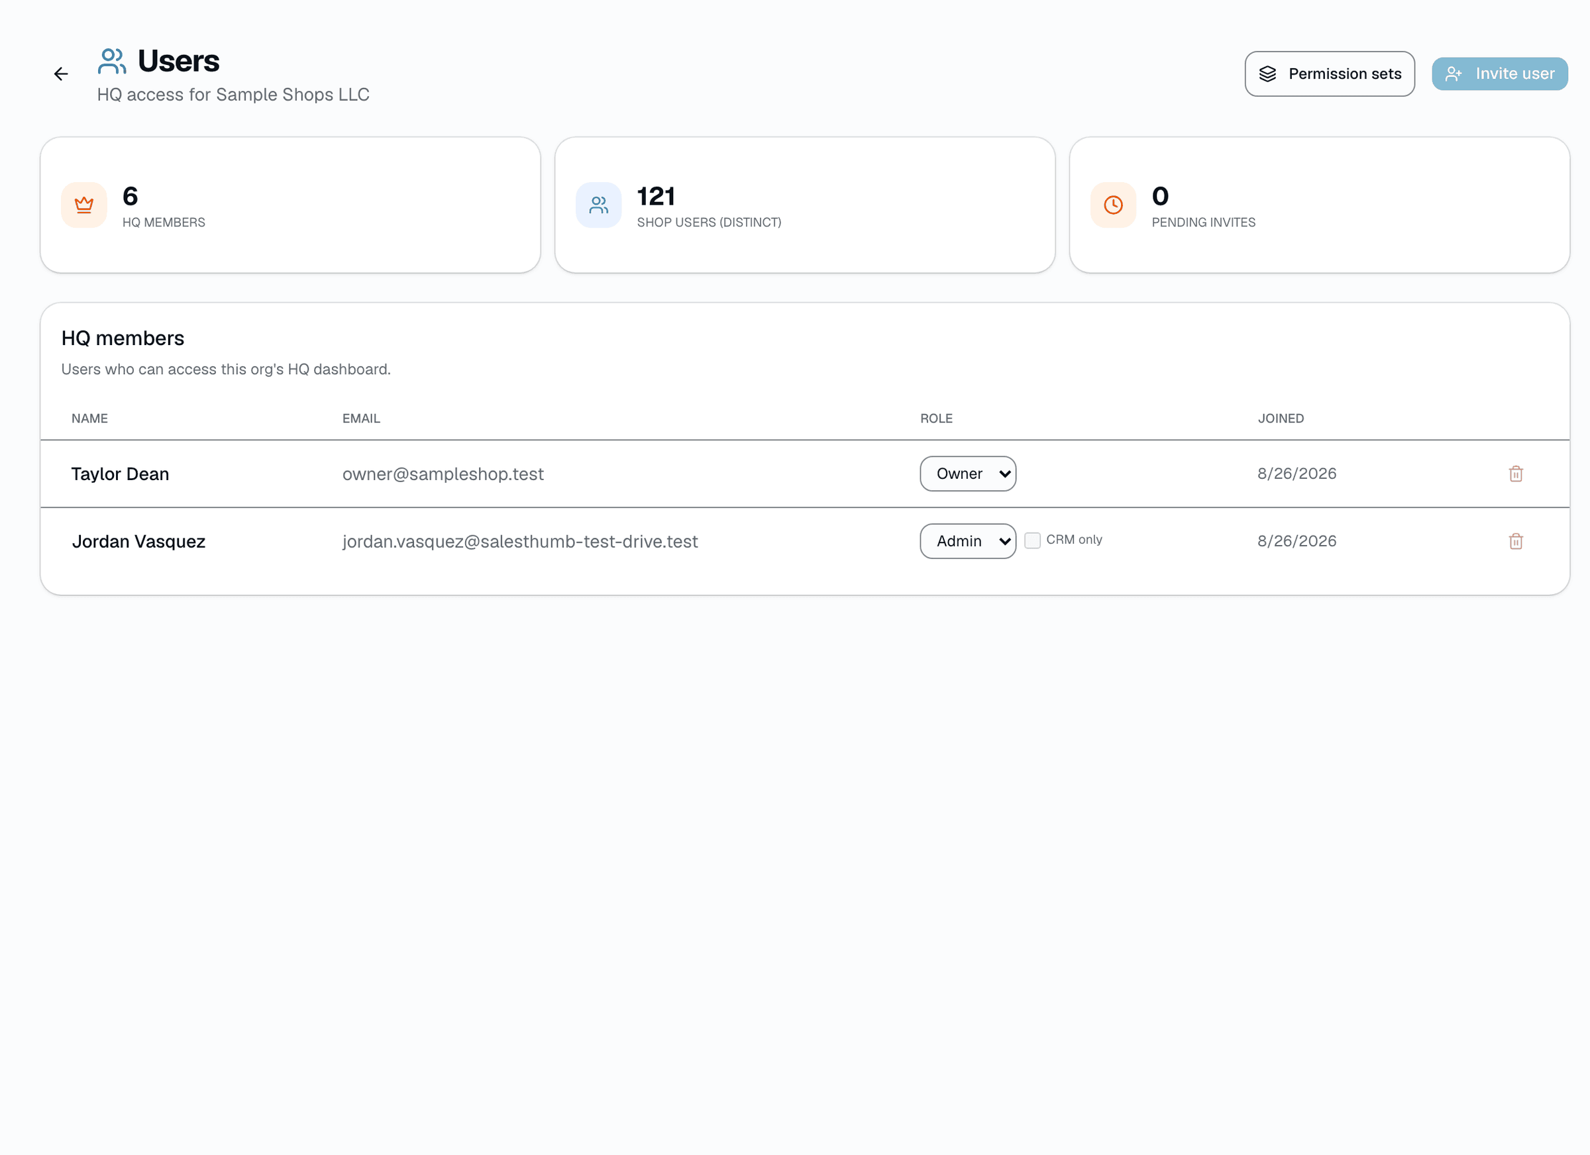Go back using the left arrow icon
The image size is (1590, 1155).
pos(61,74)
